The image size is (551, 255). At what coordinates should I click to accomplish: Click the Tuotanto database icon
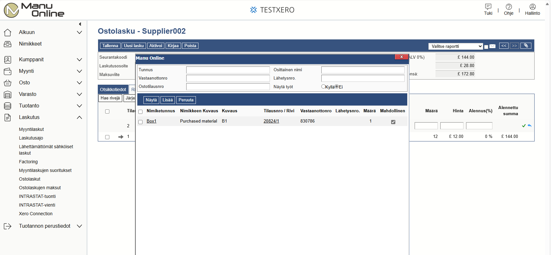click(7, 106)
